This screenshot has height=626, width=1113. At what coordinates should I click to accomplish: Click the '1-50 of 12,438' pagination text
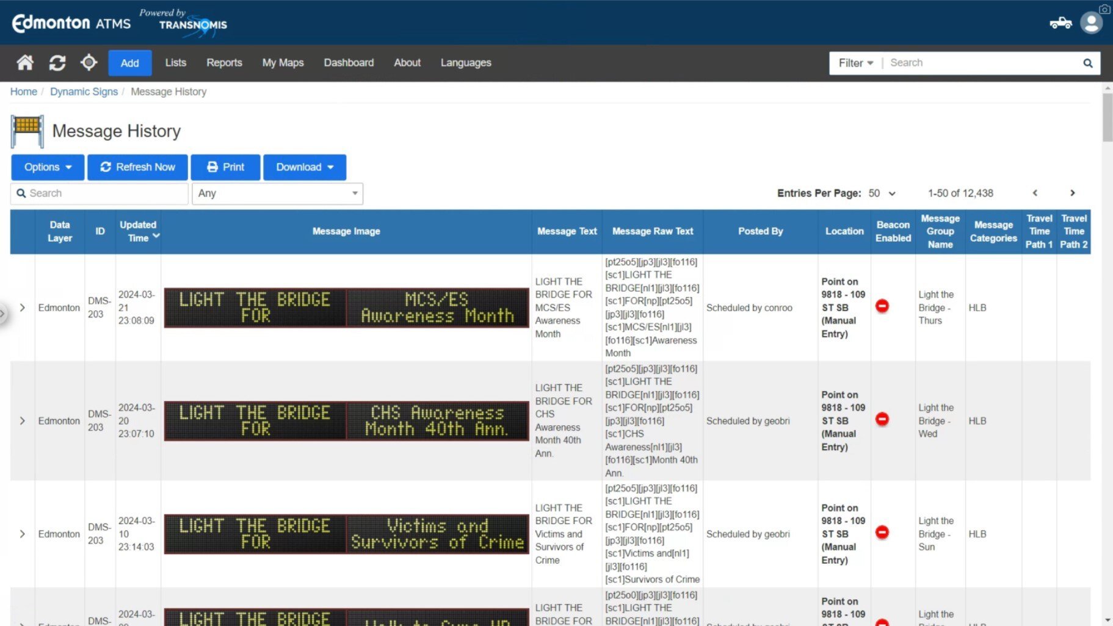point(960,193)
